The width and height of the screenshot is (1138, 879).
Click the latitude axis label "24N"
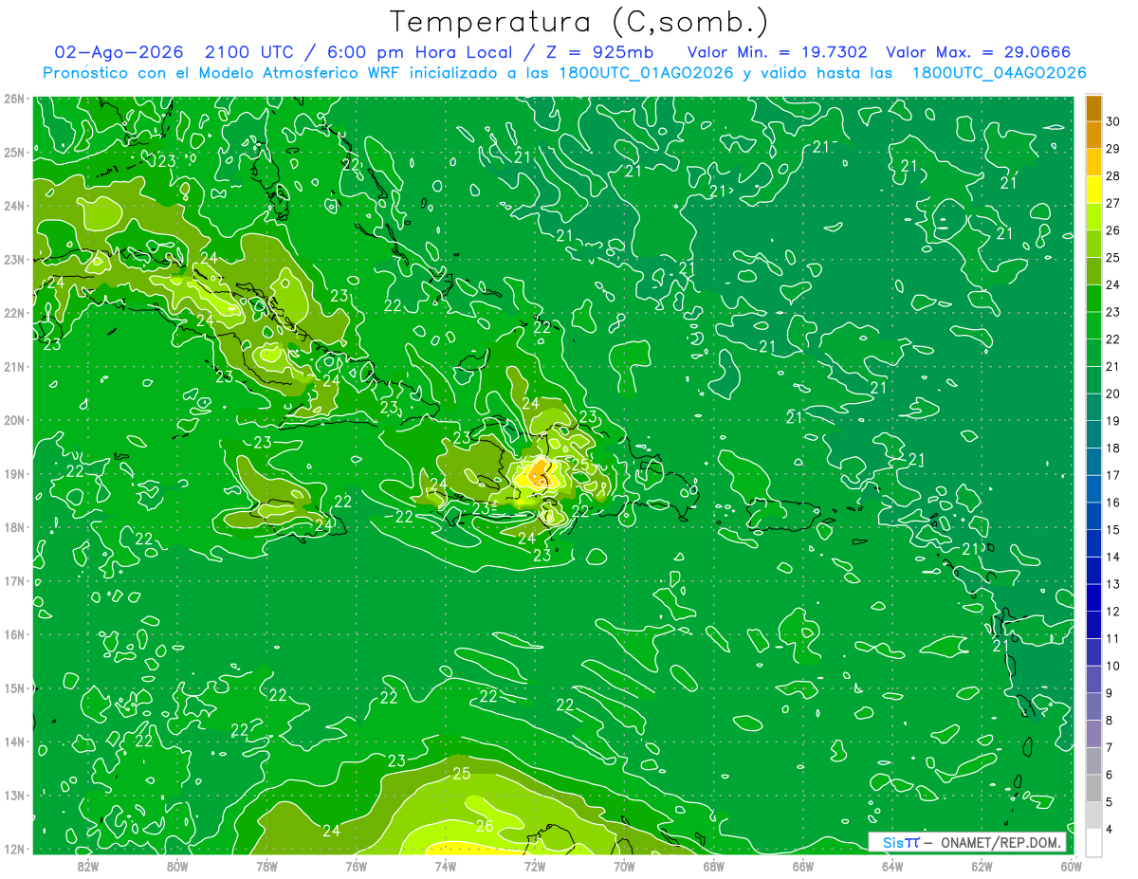tap(14, 206)
